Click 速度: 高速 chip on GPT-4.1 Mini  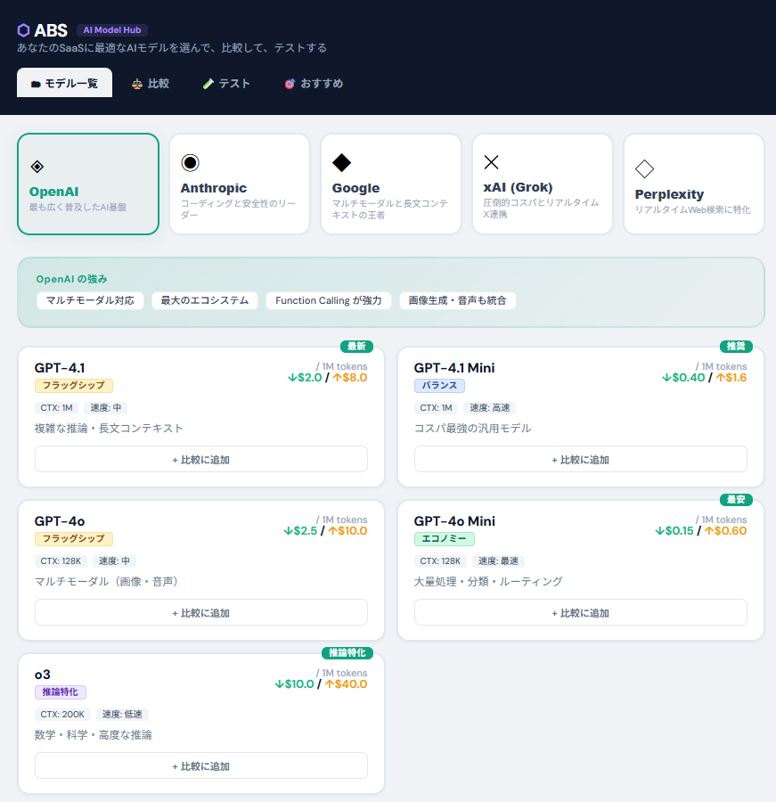pyautogui.click(x=489, y=408)
